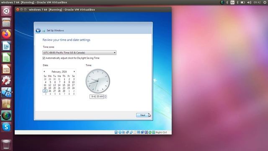Click the February, 2024 calendar header

point(59,72)
